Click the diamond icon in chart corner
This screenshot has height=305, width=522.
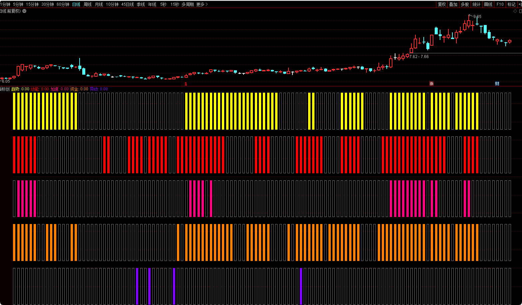coord(515,11)
